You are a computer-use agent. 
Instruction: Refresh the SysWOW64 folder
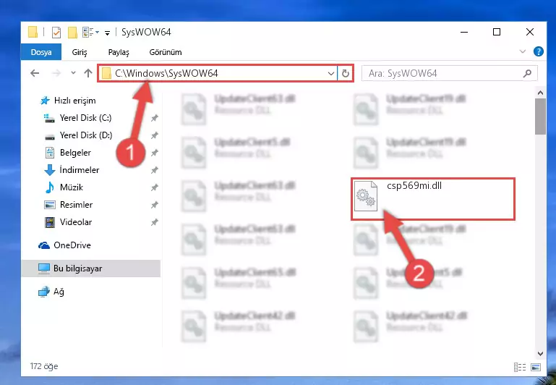pos(346,74)
